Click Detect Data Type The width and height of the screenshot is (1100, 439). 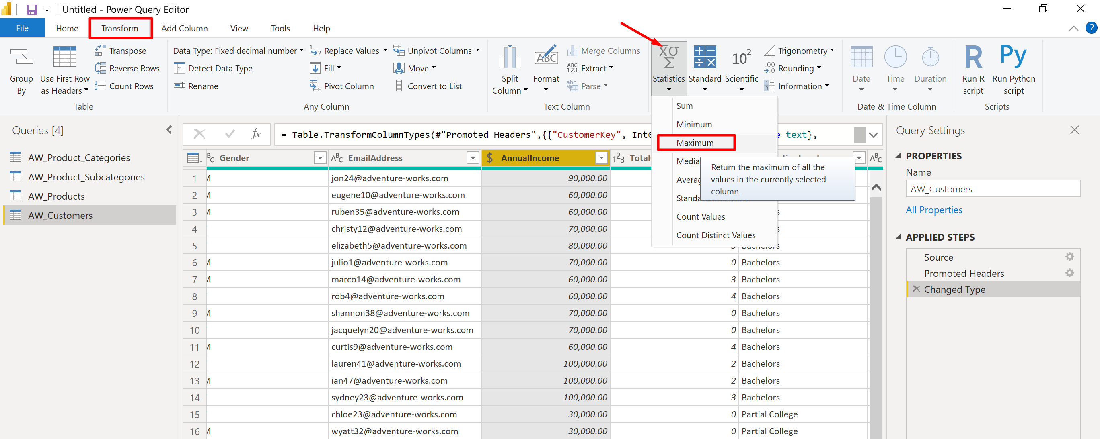(213, 68)
